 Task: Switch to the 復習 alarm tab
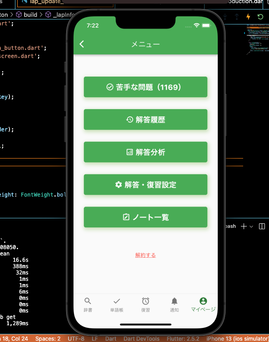[x=146, y=305]
